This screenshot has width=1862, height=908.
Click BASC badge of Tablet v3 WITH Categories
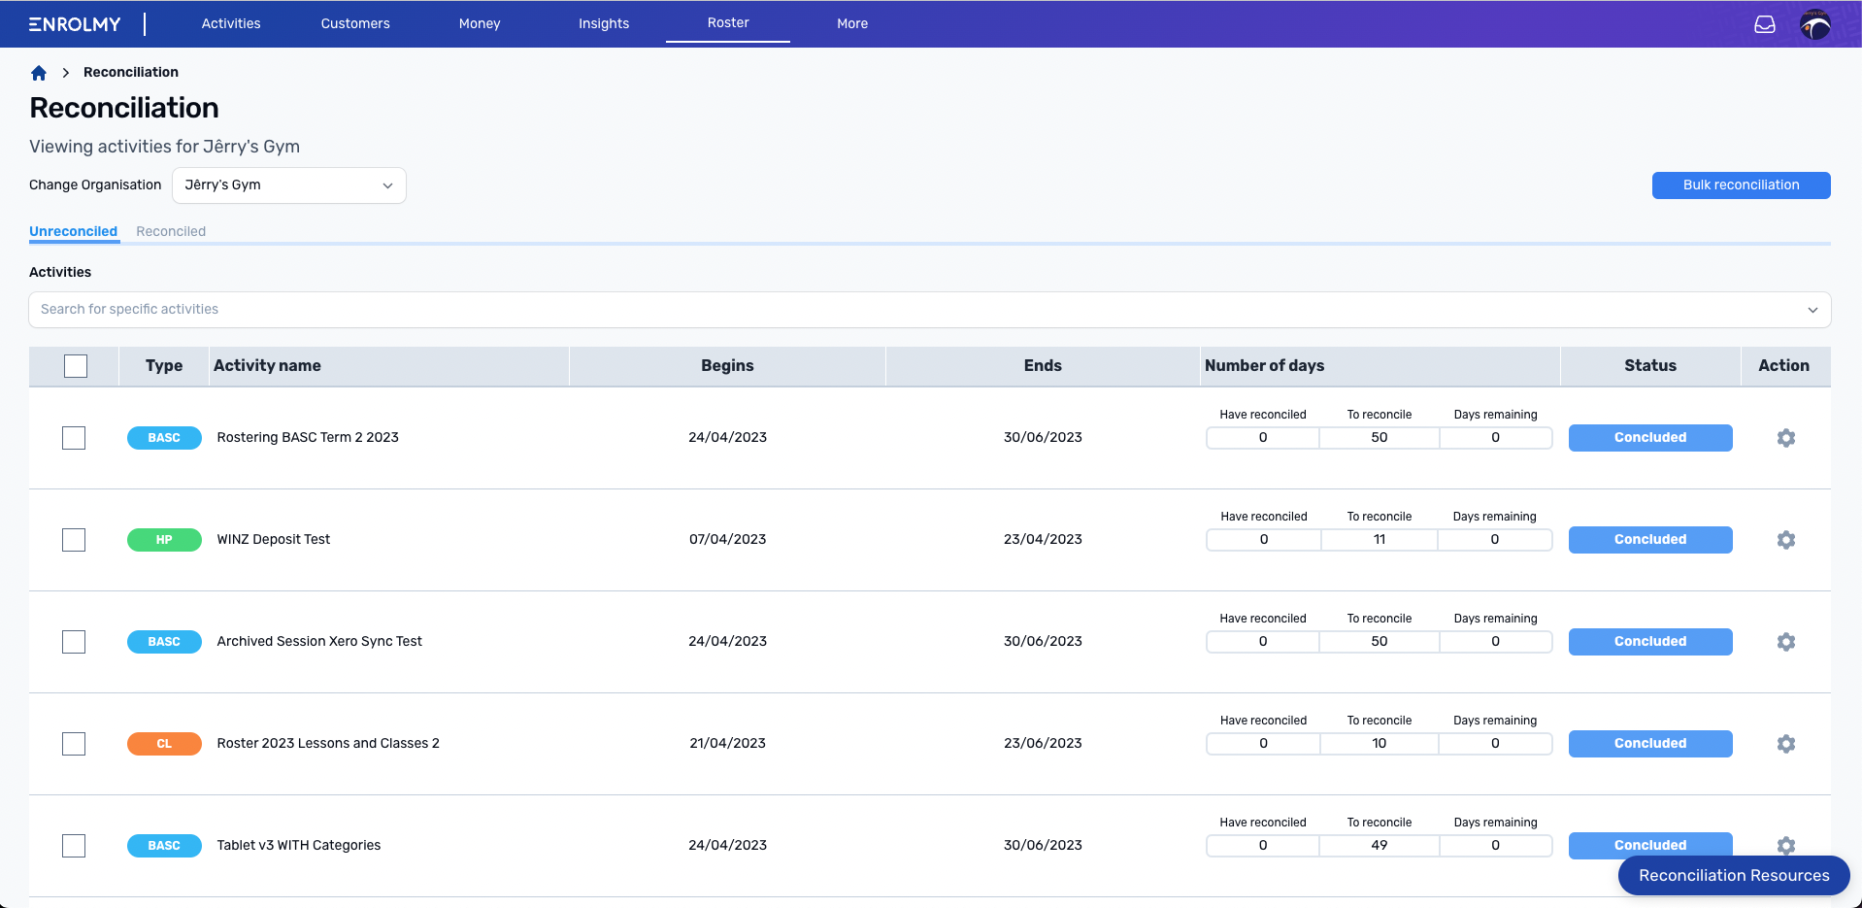point(164,846)
